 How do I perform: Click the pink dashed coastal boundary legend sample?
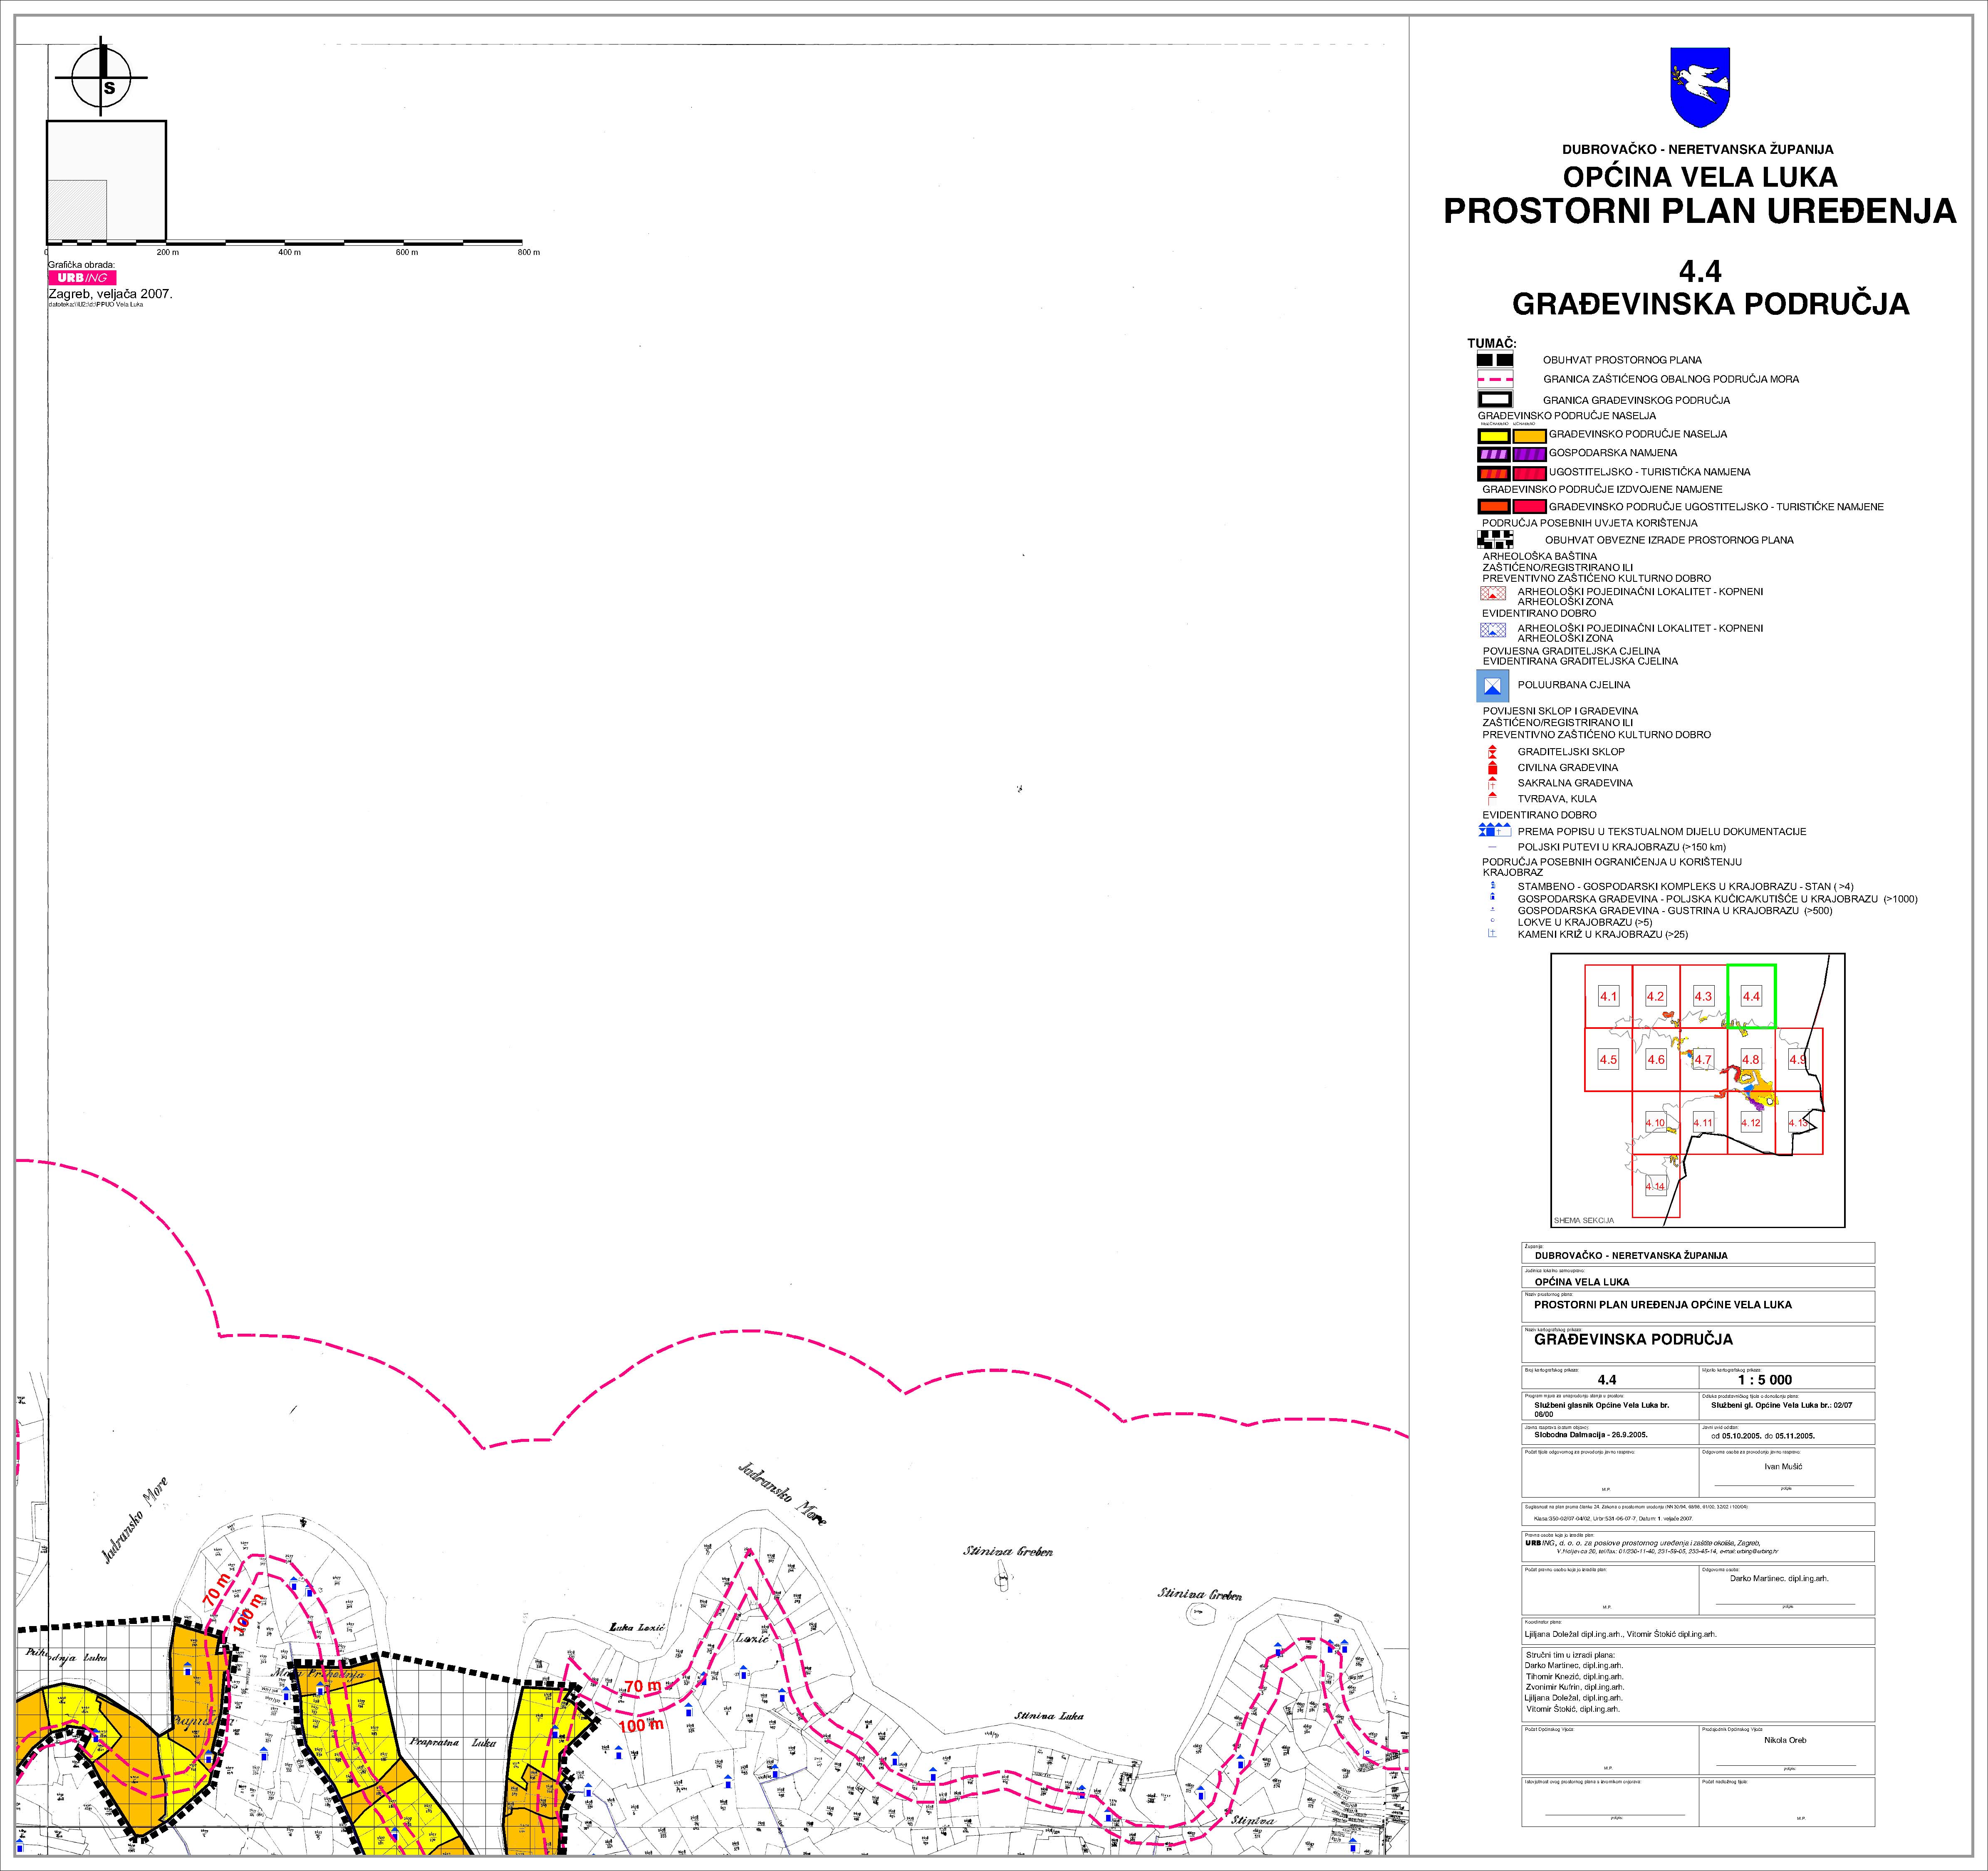click(1495, 380)
